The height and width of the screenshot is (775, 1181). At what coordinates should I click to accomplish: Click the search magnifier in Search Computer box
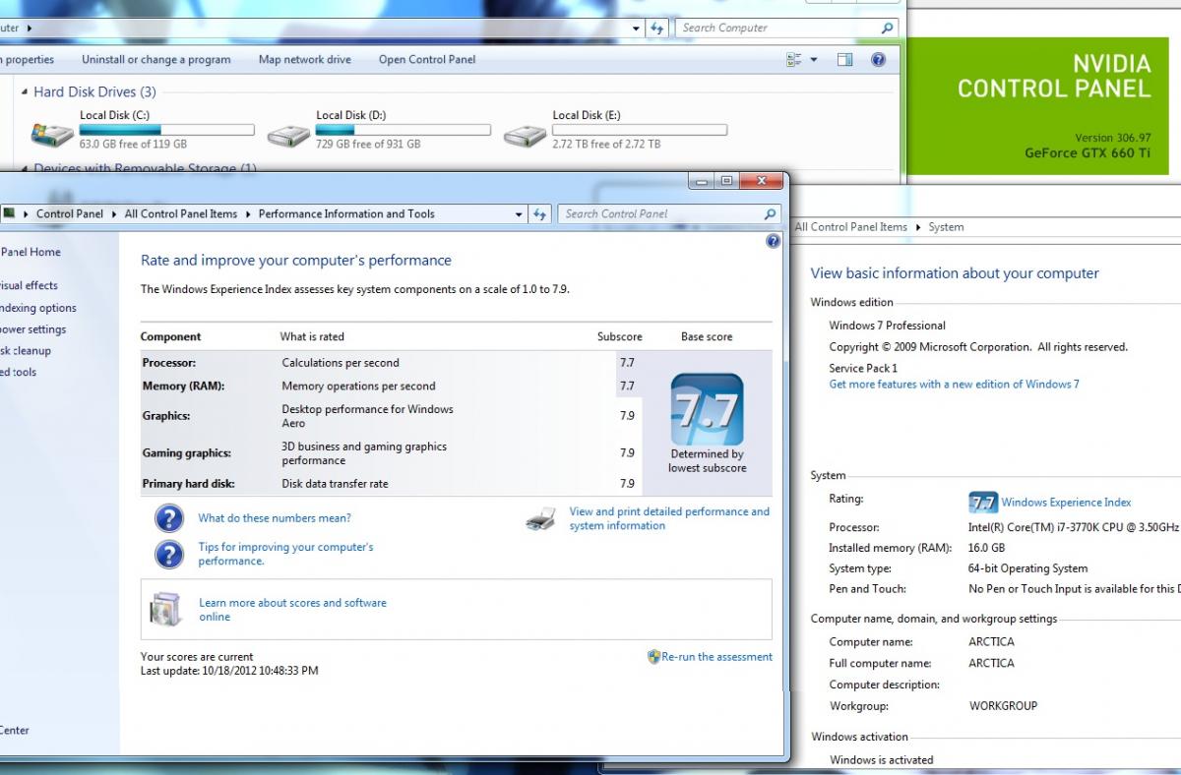click(x=887, y=28)
